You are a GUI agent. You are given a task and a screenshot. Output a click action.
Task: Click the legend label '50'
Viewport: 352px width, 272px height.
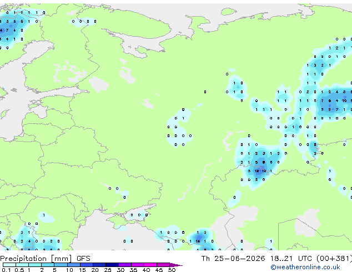point(172,270)
